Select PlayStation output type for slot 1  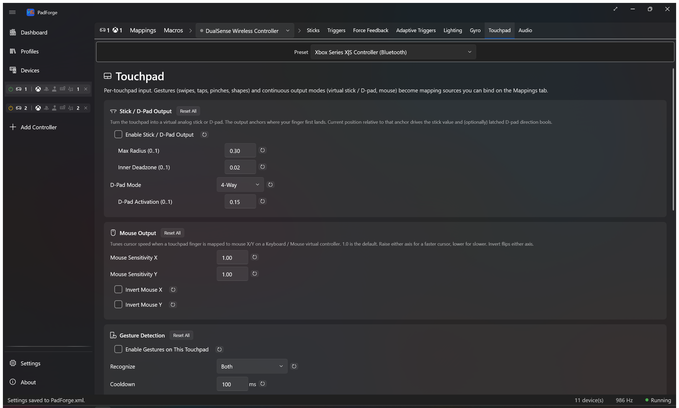[x=46, y=89]
